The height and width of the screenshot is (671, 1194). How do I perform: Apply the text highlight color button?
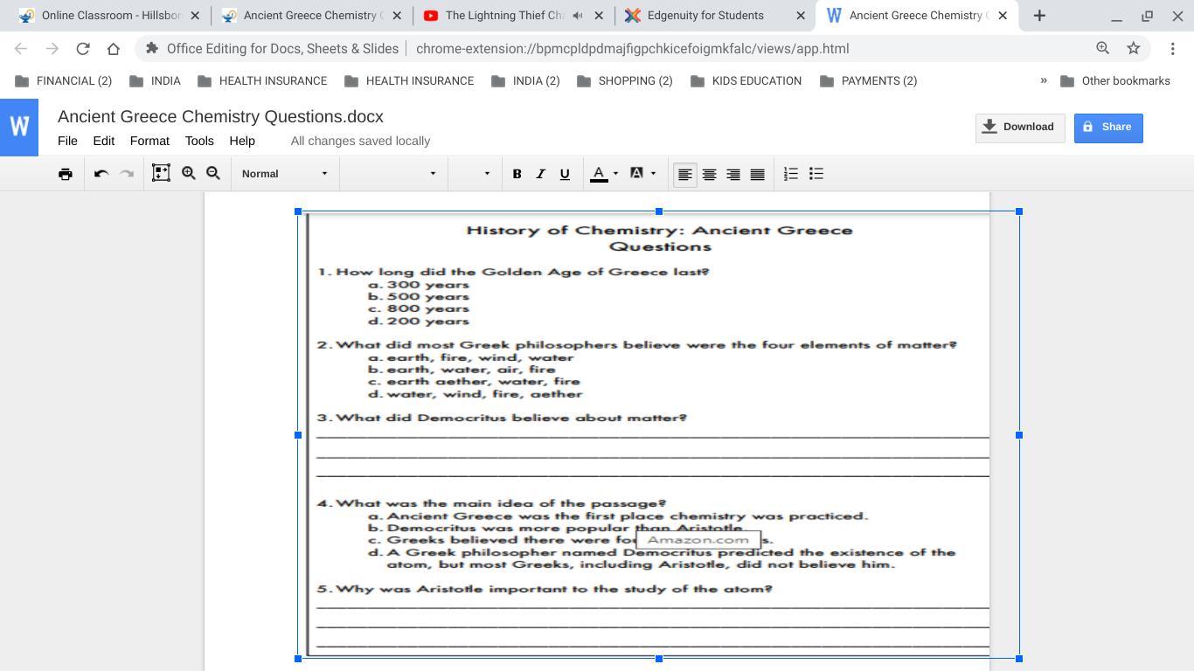637,174
